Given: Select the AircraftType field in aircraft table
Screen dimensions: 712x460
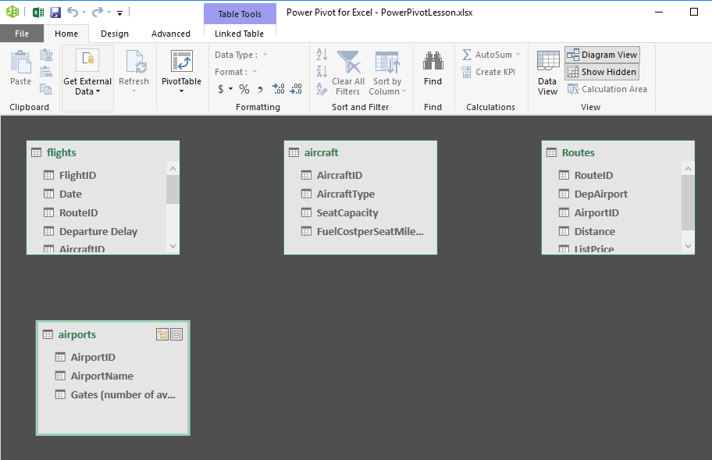Looking at the screenshot, I should pos(345,194).
